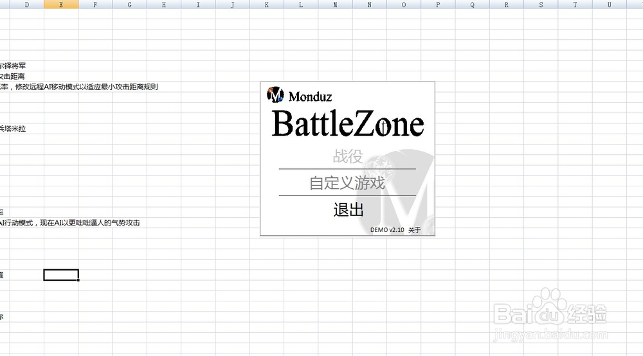Click 退出 to exit the game

click(x=348, y=209)
